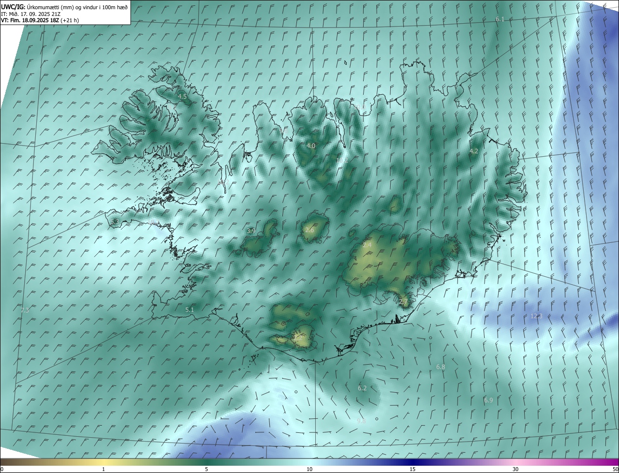Click the 3.9 value label over the western glacier
Viewport: 619px width, 473px height.
(251, 231)
